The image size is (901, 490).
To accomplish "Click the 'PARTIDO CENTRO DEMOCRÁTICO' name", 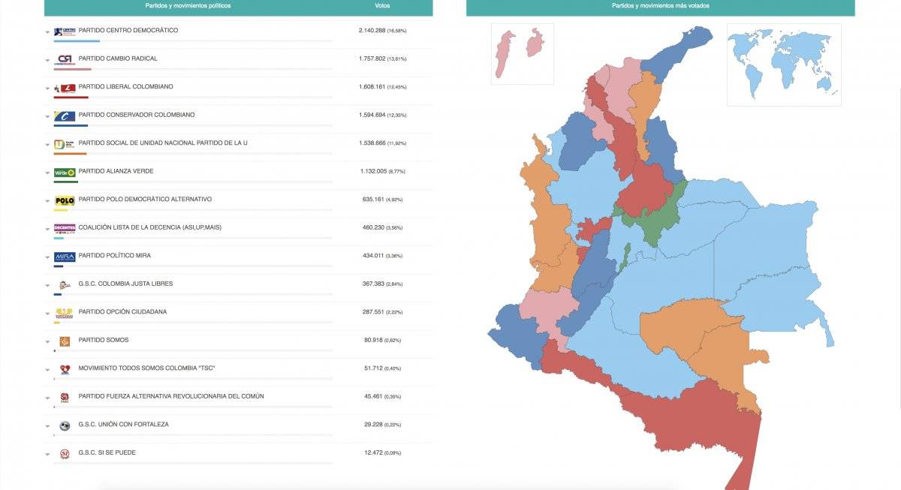I will (x=128, y=30).
